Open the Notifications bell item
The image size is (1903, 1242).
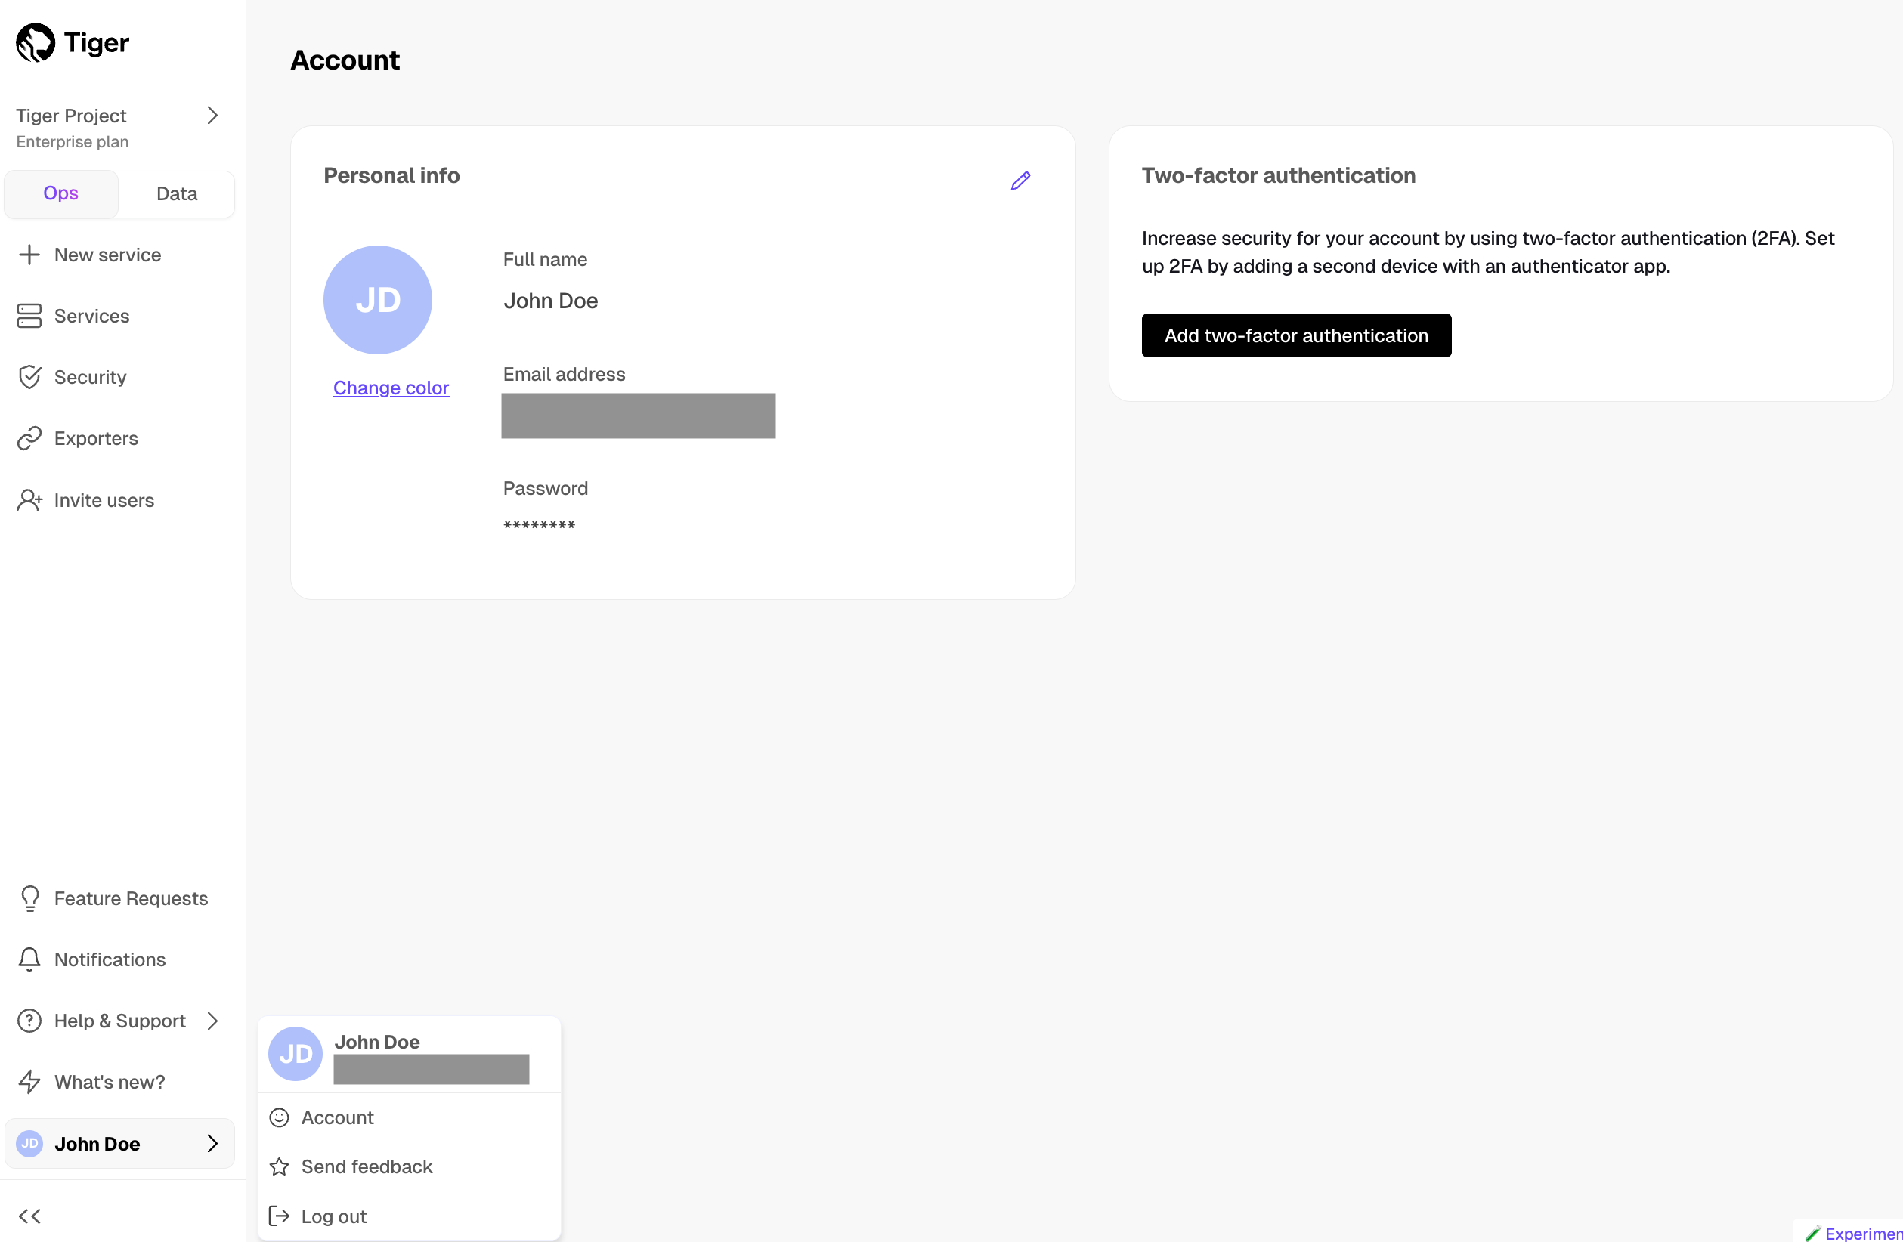click(110, 959)
